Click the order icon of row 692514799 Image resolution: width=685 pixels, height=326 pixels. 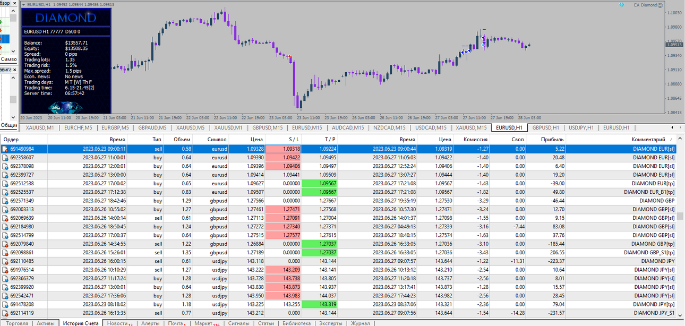coord(6,235)
